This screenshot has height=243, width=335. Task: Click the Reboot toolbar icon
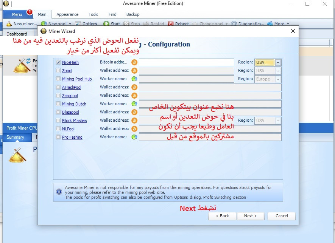(x=170, y=23)
